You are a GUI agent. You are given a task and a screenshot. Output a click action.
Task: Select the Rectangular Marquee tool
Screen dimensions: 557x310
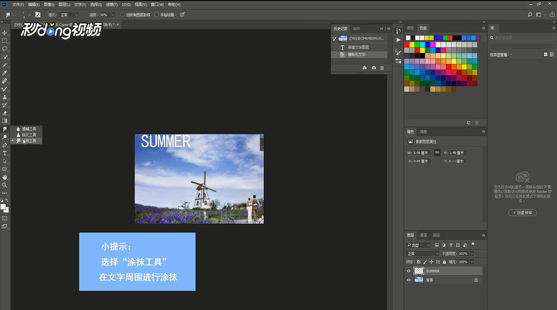(x=4, y=41)
